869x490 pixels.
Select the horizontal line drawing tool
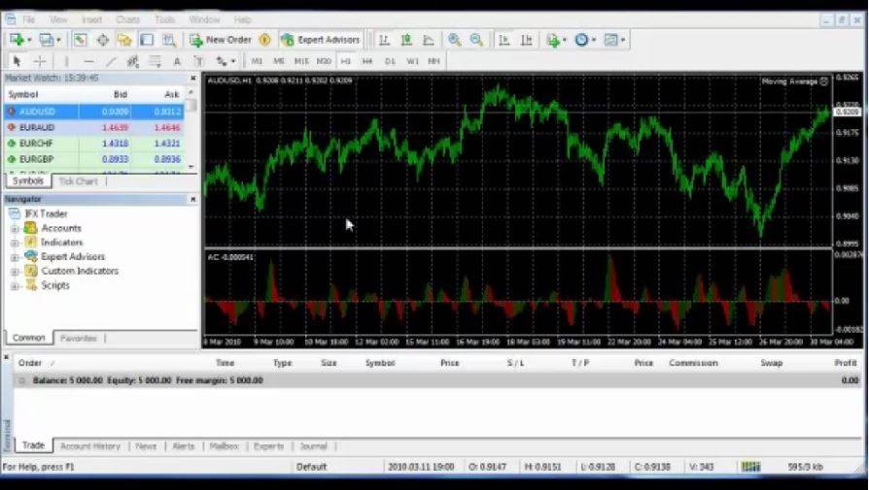click(x=88, y=61)
